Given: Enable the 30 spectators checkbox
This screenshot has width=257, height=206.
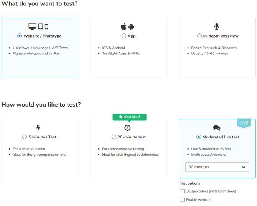Looking at the screenshot, I should pyautogui.click(x=182, y=191).
